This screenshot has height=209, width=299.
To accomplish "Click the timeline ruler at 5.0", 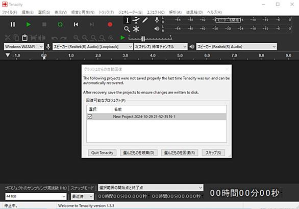I will pyautogui.click(x=180, y=55).
